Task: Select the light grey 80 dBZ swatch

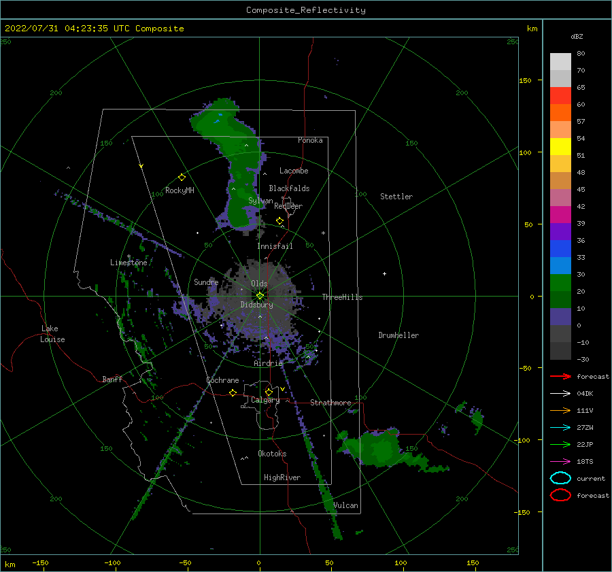Action: click(560, 62)
